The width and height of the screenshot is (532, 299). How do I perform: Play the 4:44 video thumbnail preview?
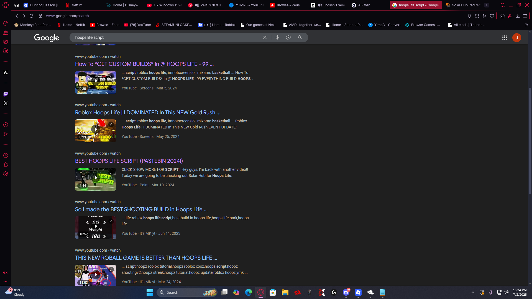[x=96, y=179]
